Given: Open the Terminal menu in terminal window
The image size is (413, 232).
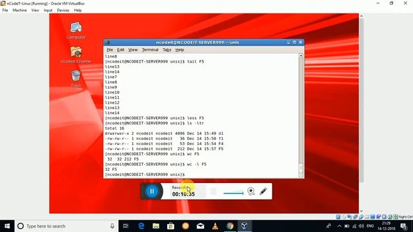Looking at the screenshot, I should 150,50.
